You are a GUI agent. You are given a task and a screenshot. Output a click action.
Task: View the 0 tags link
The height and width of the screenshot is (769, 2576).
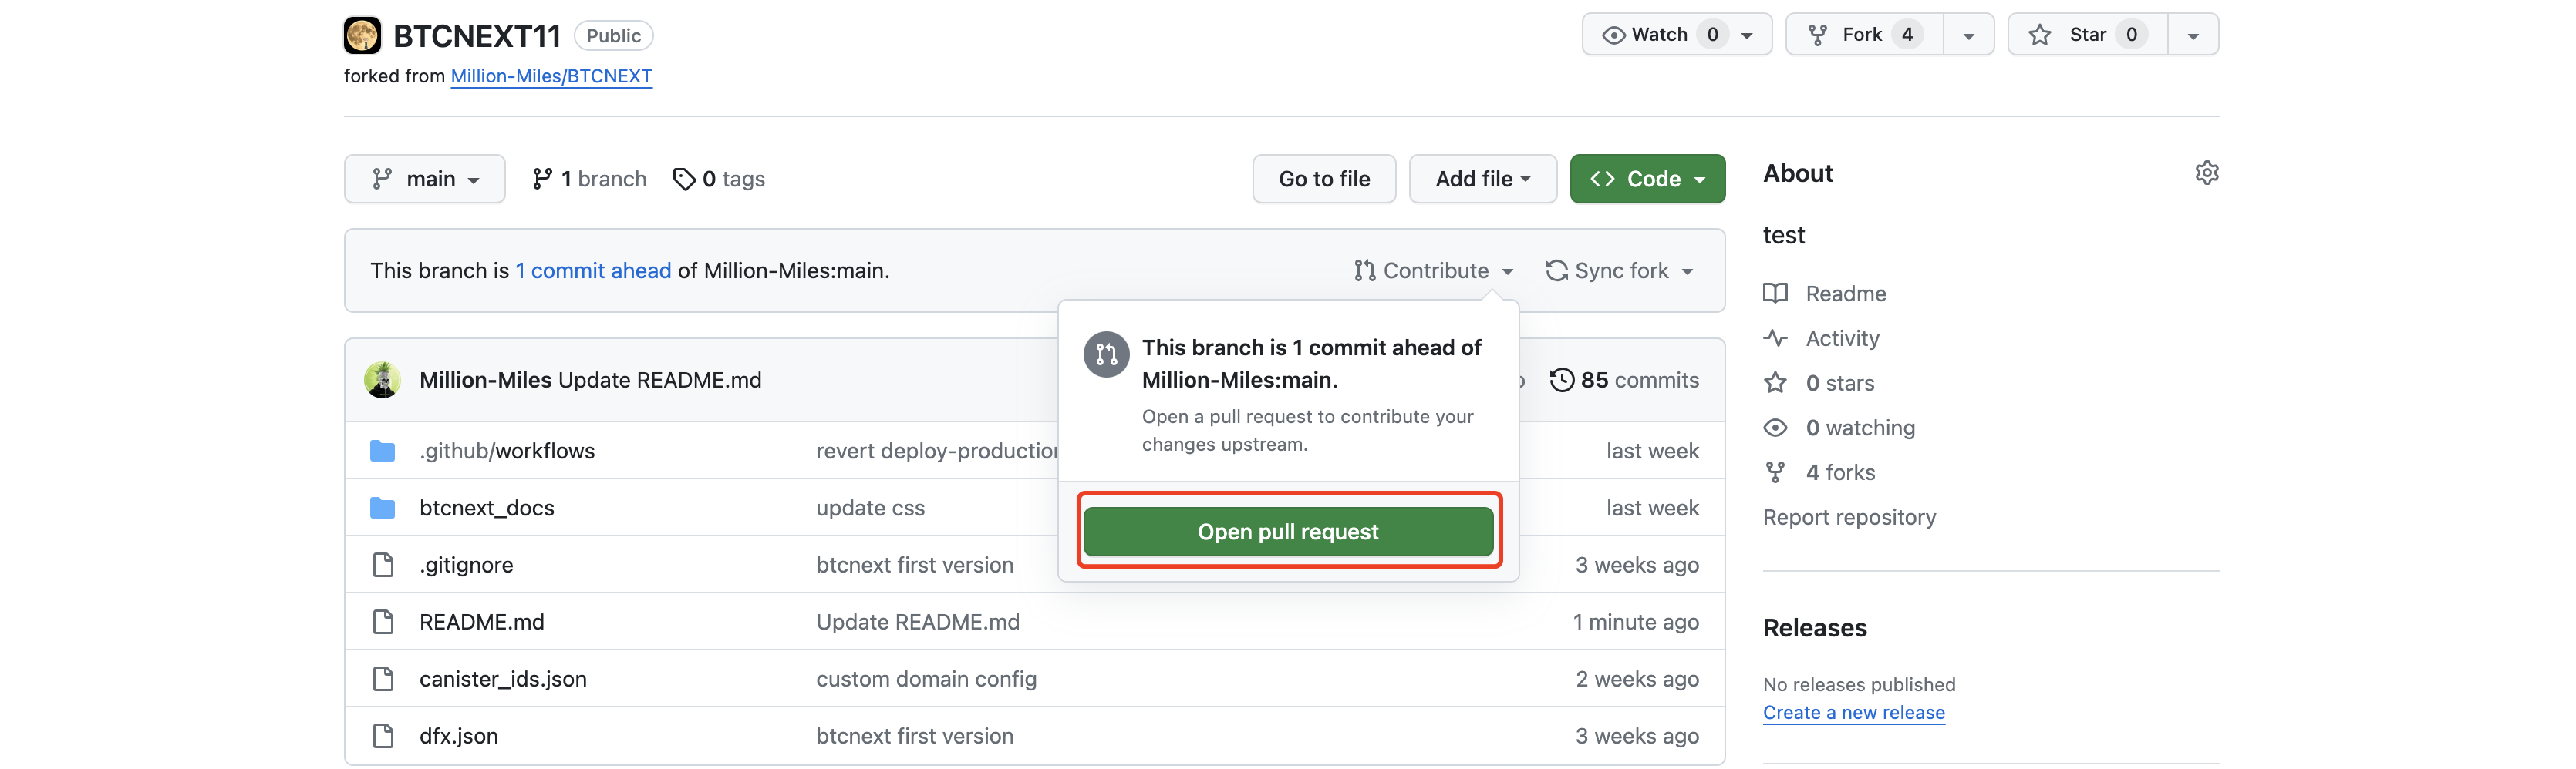[719, 179]
